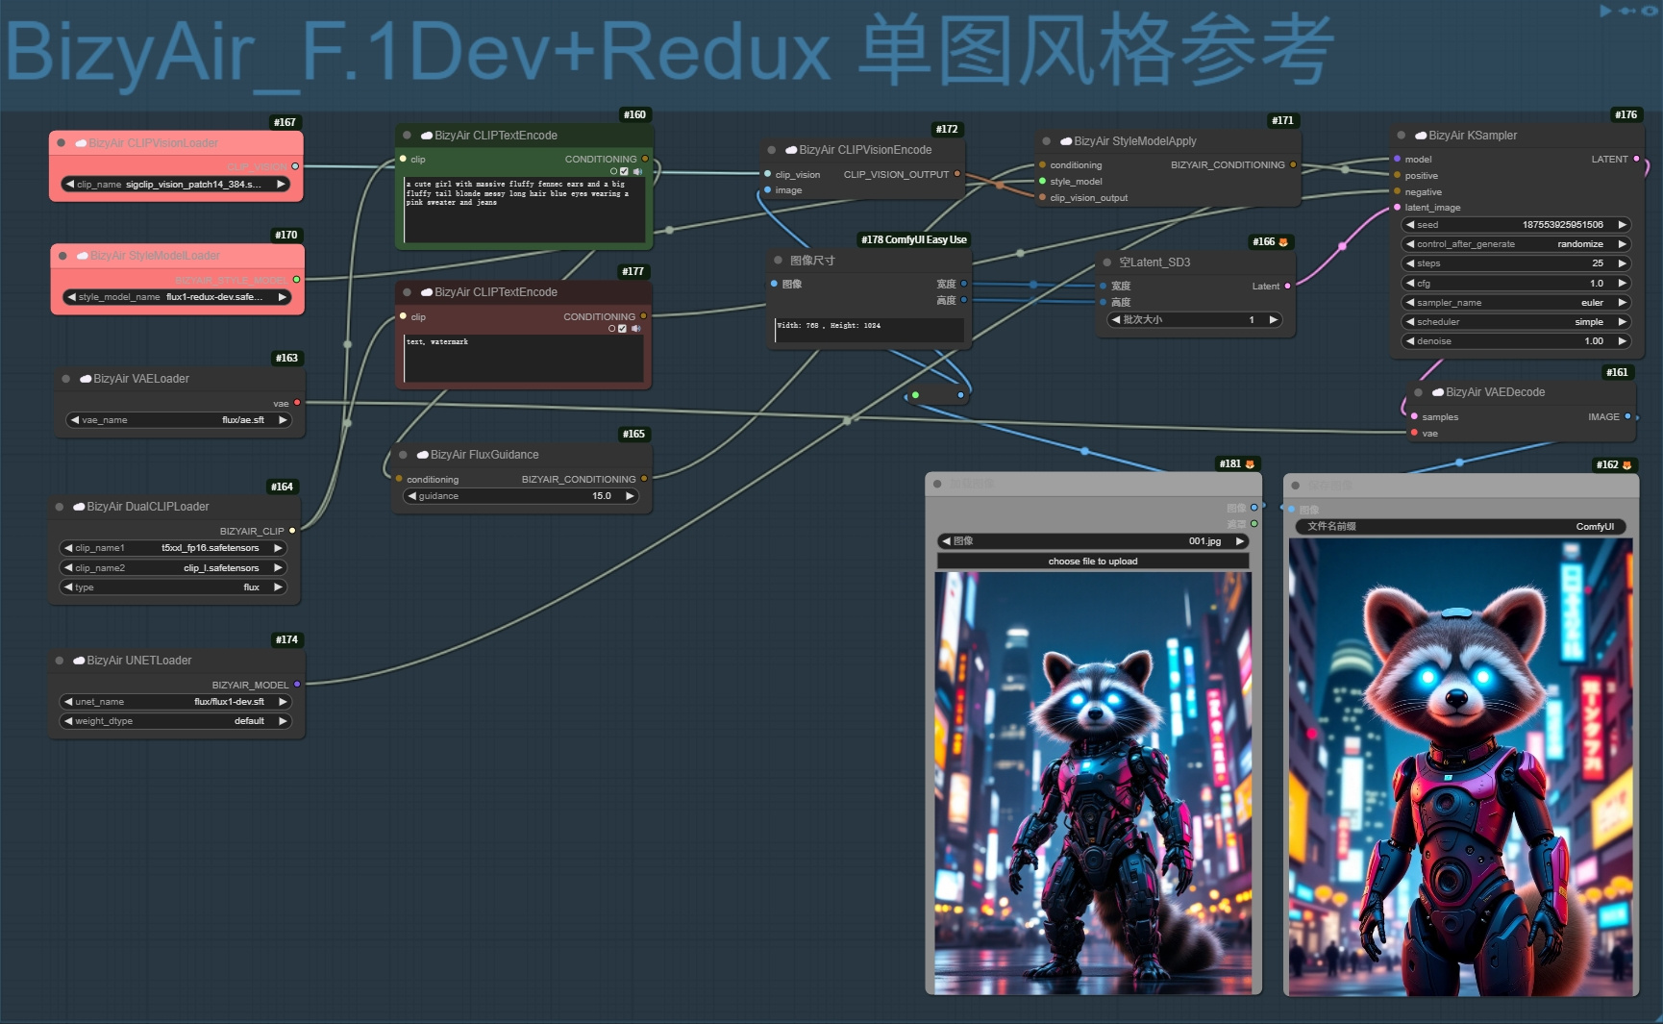Screen dimensions: 1663x1024
Task: Select the radio circle in green CLIPTextEncode node
Action: click(613, 172)
